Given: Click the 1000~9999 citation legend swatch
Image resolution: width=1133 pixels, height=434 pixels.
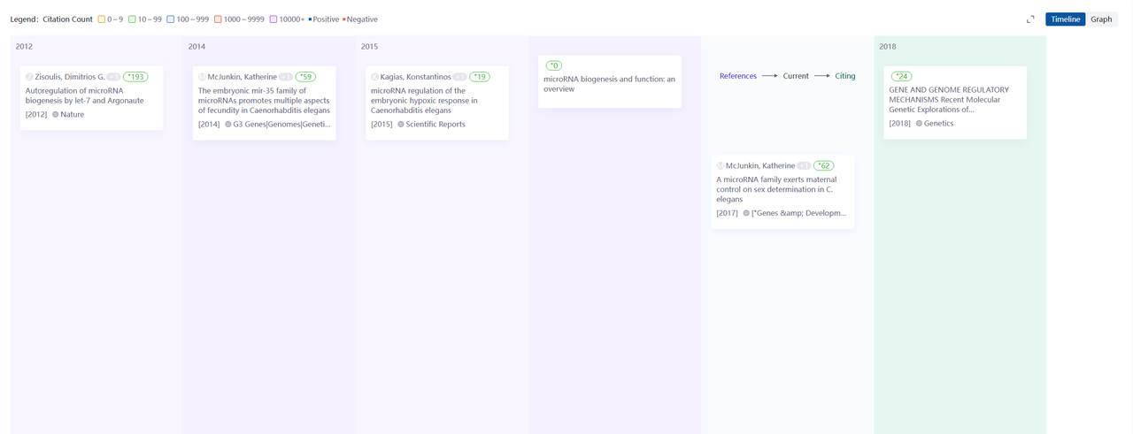Looking at the screenshot, I should click(x=218, y=19).
